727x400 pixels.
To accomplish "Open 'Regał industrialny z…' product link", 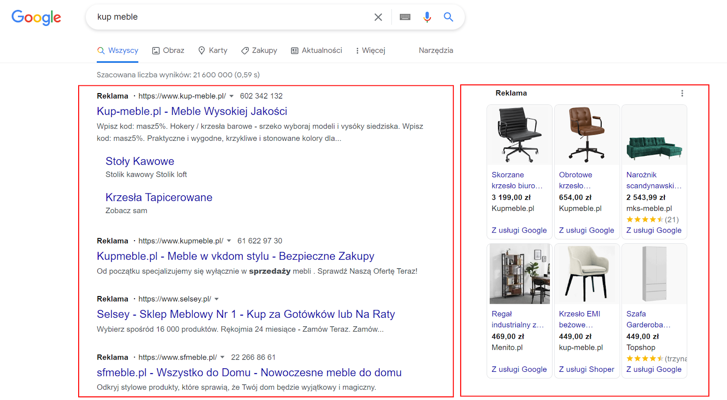I will click(518, 319).
